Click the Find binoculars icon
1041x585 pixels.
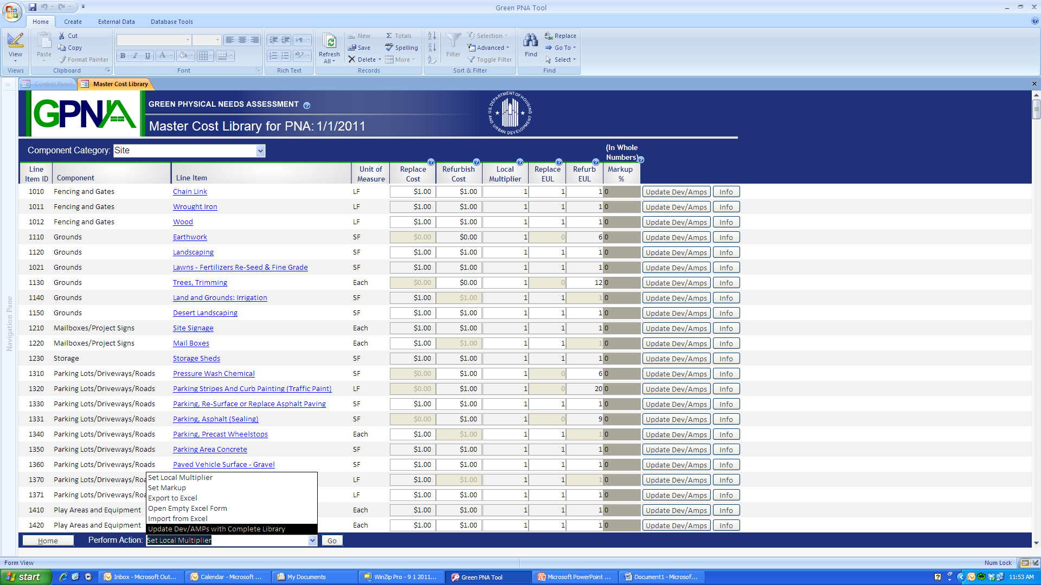coord(530,41)
